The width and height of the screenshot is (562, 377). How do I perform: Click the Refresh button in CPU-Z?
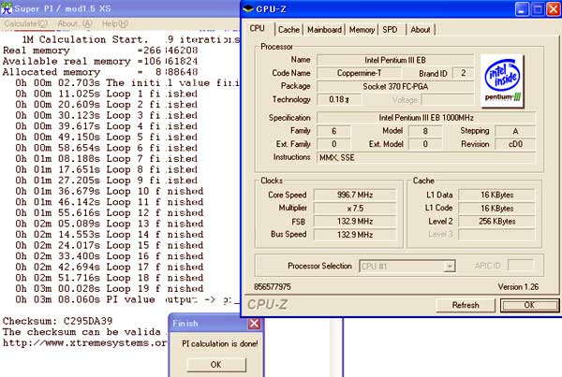coord(466,305)
